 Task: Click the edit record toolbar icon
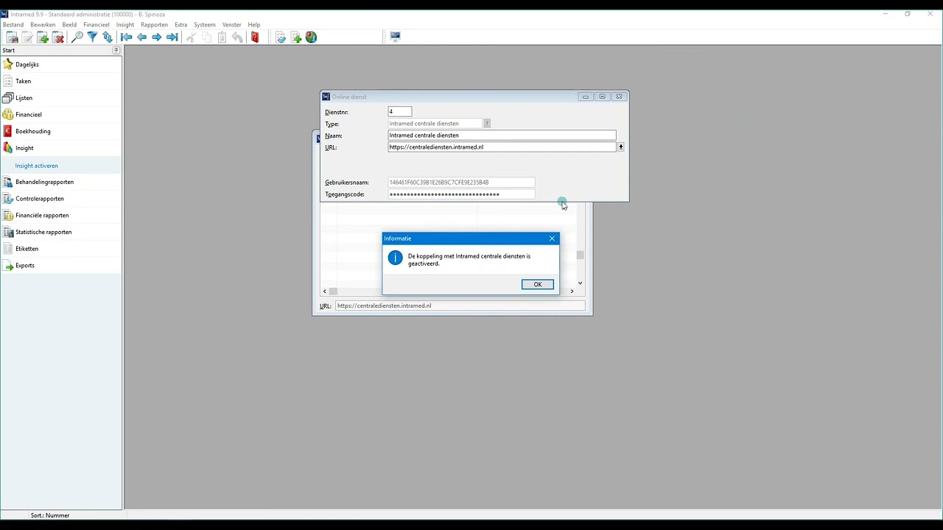(x=27, y=38)
